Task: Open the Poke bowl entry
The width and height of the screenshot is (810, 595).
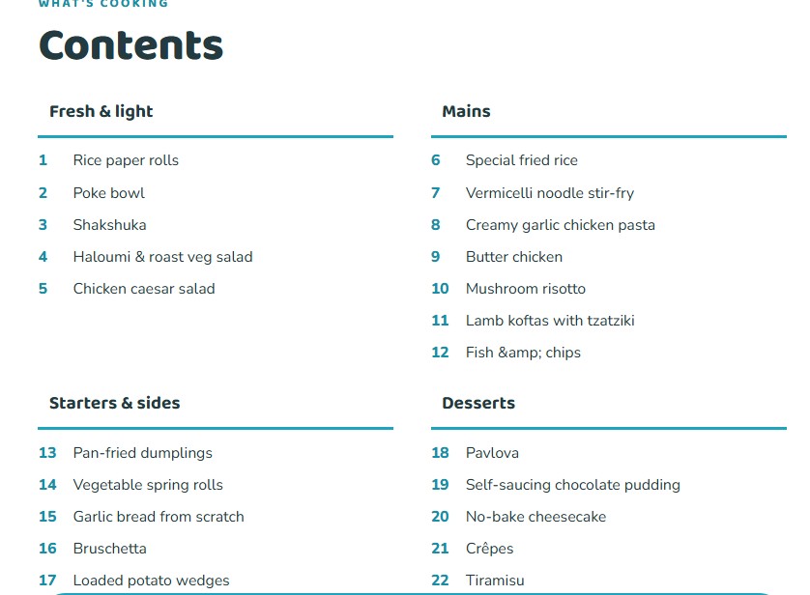Action: [109, 193]
